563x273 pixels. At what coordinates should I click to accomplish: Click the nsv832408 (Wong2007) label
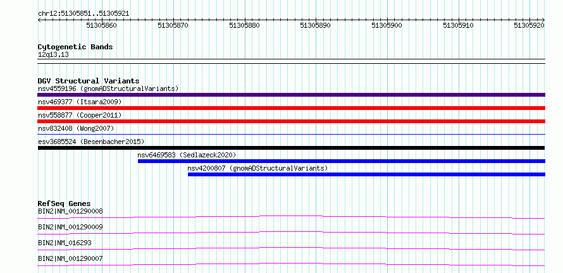(x=76, y=128)
